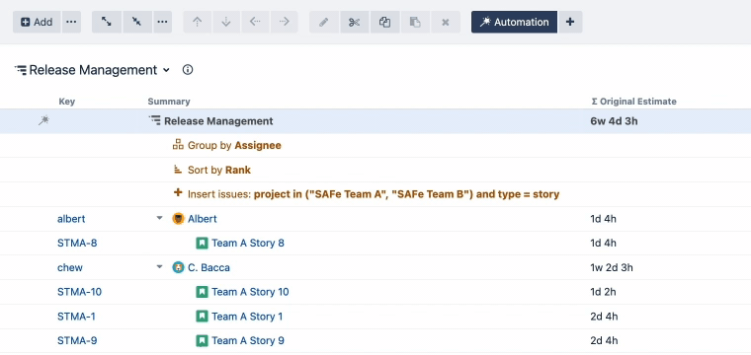Click the move up arrow icon
Image resolution: width=751 pixels, height=355 pixels.
click(198, 22)
